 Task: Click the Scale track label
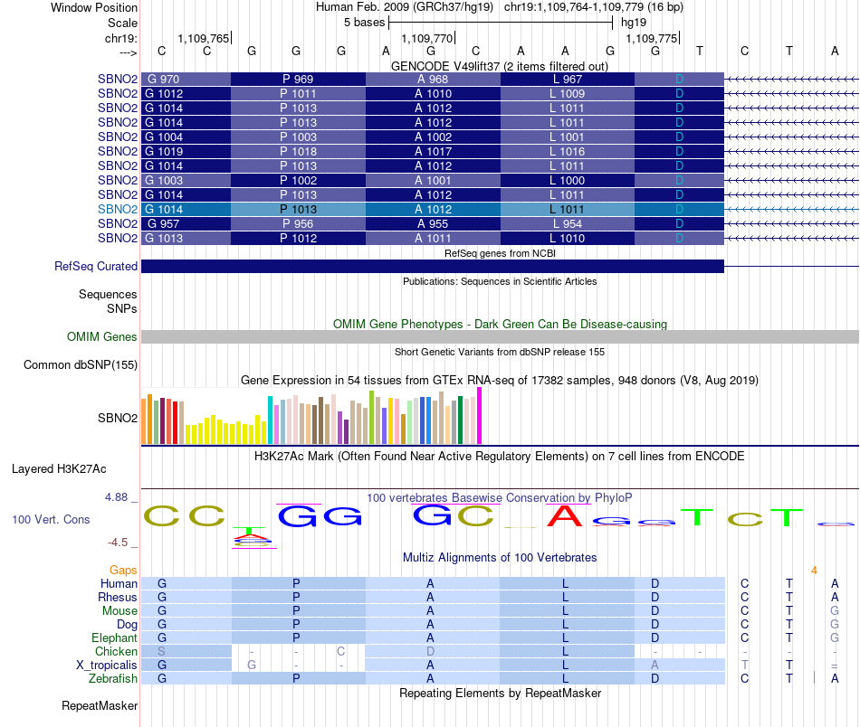tap(122, 23)
